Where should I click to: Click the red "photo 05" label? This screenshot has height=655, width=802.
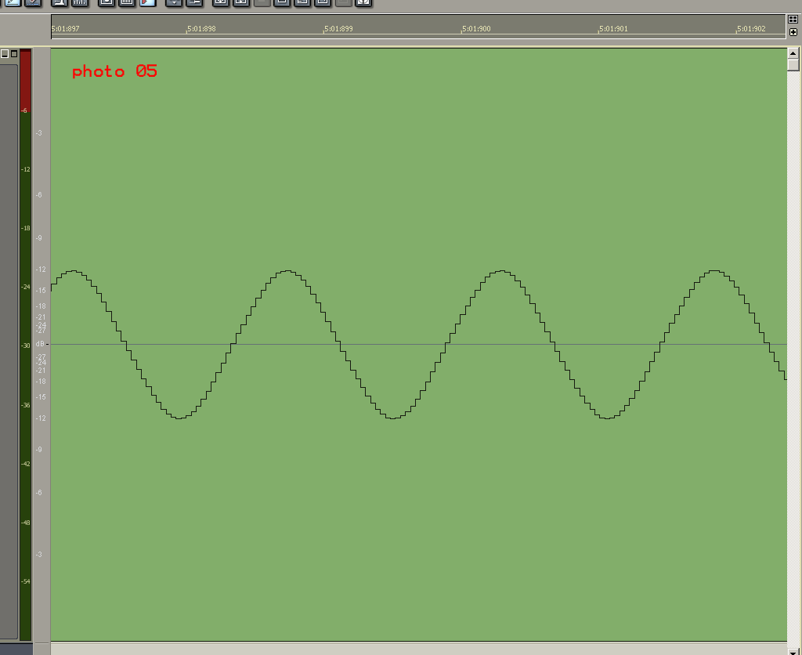click(114, 71)
